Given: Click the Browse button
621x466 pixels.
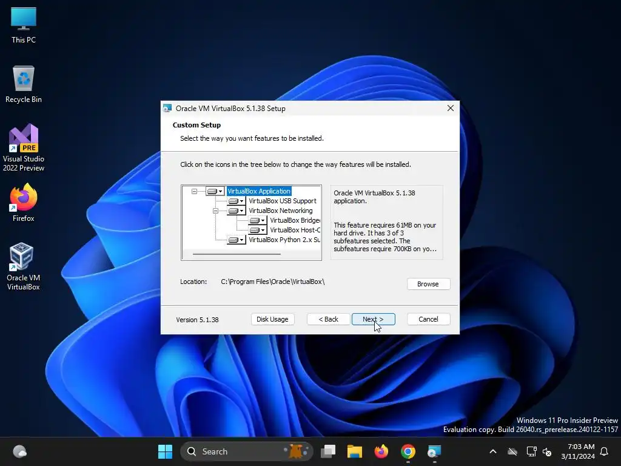Looking at the screenshot, I should (428, 284).
